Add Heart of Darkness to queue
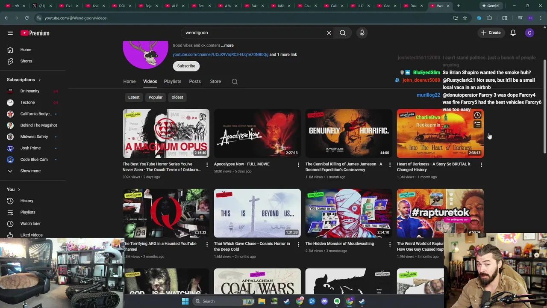This screenshot has width=547, height=308. coord(477,124)
